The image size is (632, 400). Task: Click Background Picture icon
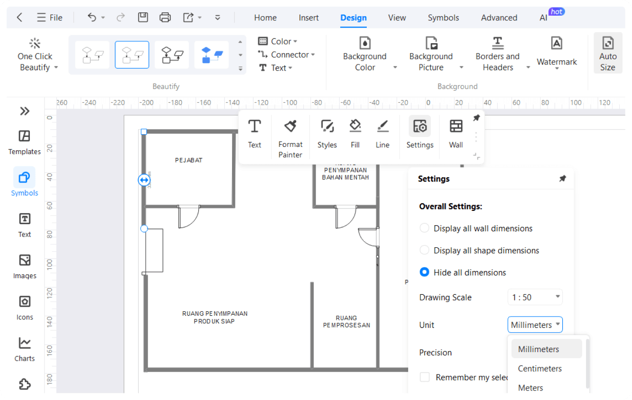[431, 43]
